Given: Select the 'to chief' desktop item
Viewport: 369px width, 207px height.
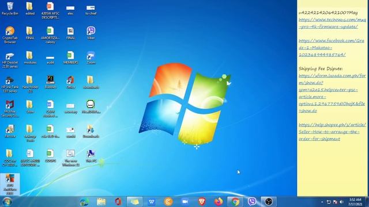Looking at the screenshot, I should point(91,10).
